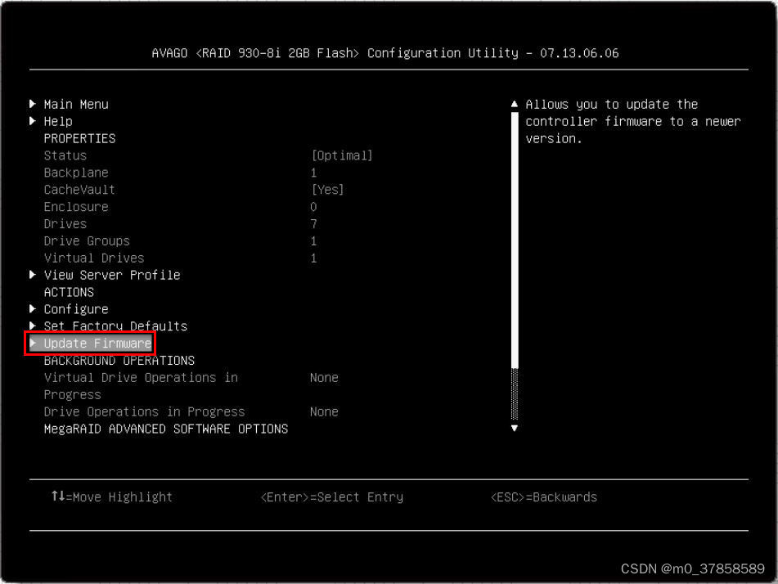Click the Drives value 7

pos(313,224)
